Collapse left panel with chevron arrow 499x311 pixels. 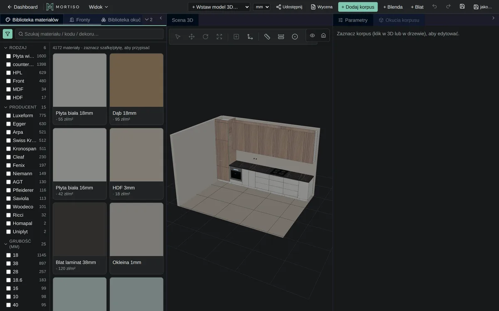tap(161, 18)
